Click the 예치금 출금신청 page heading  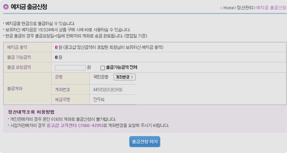point(29,7)
